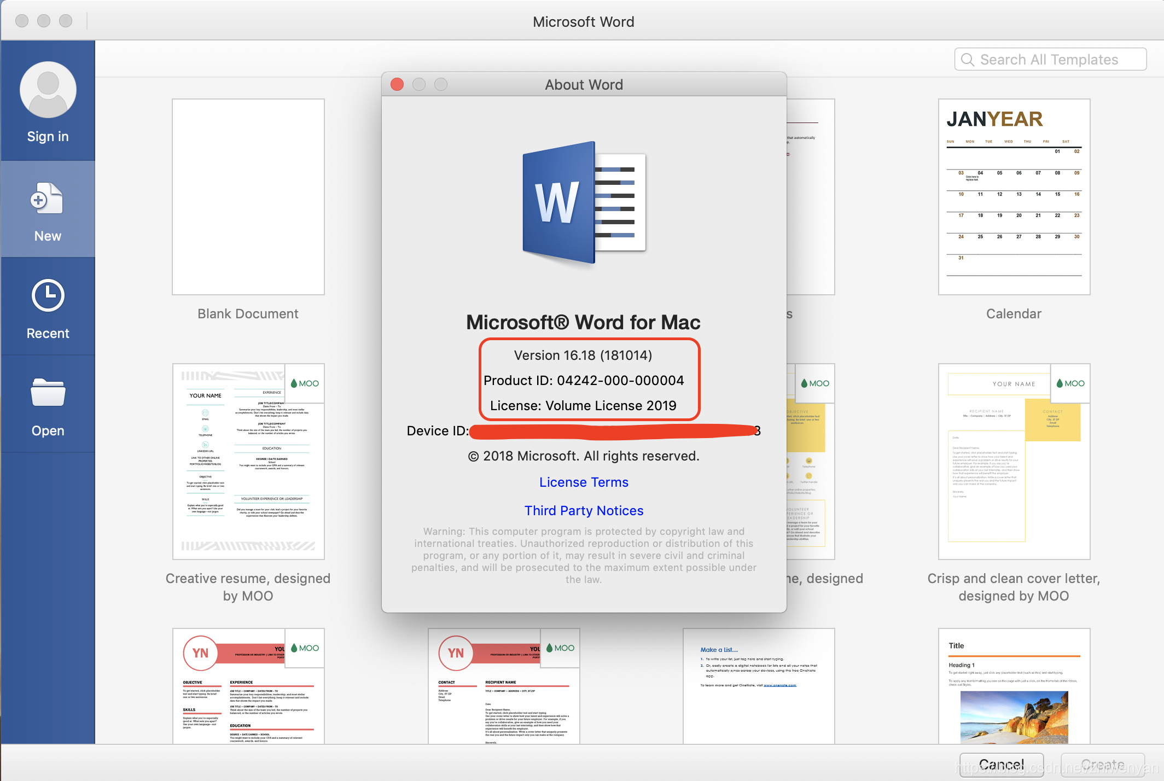Image resolution: width=1164 pixels, height=781 pixels.
Task: Click the copyright warning paragraph
Action: point(584,555)
